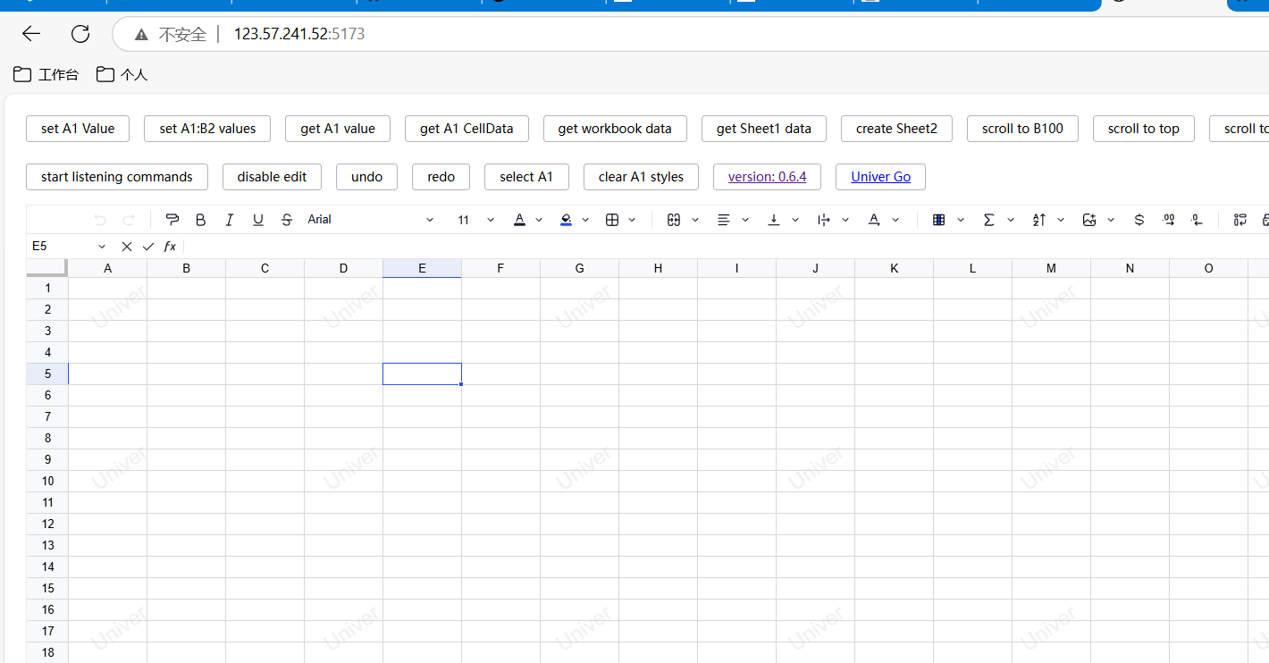This screenshot has width=1269, height=663.
Task: Click the .0 decrease decimal places icon
Action: coord(1197,220)
